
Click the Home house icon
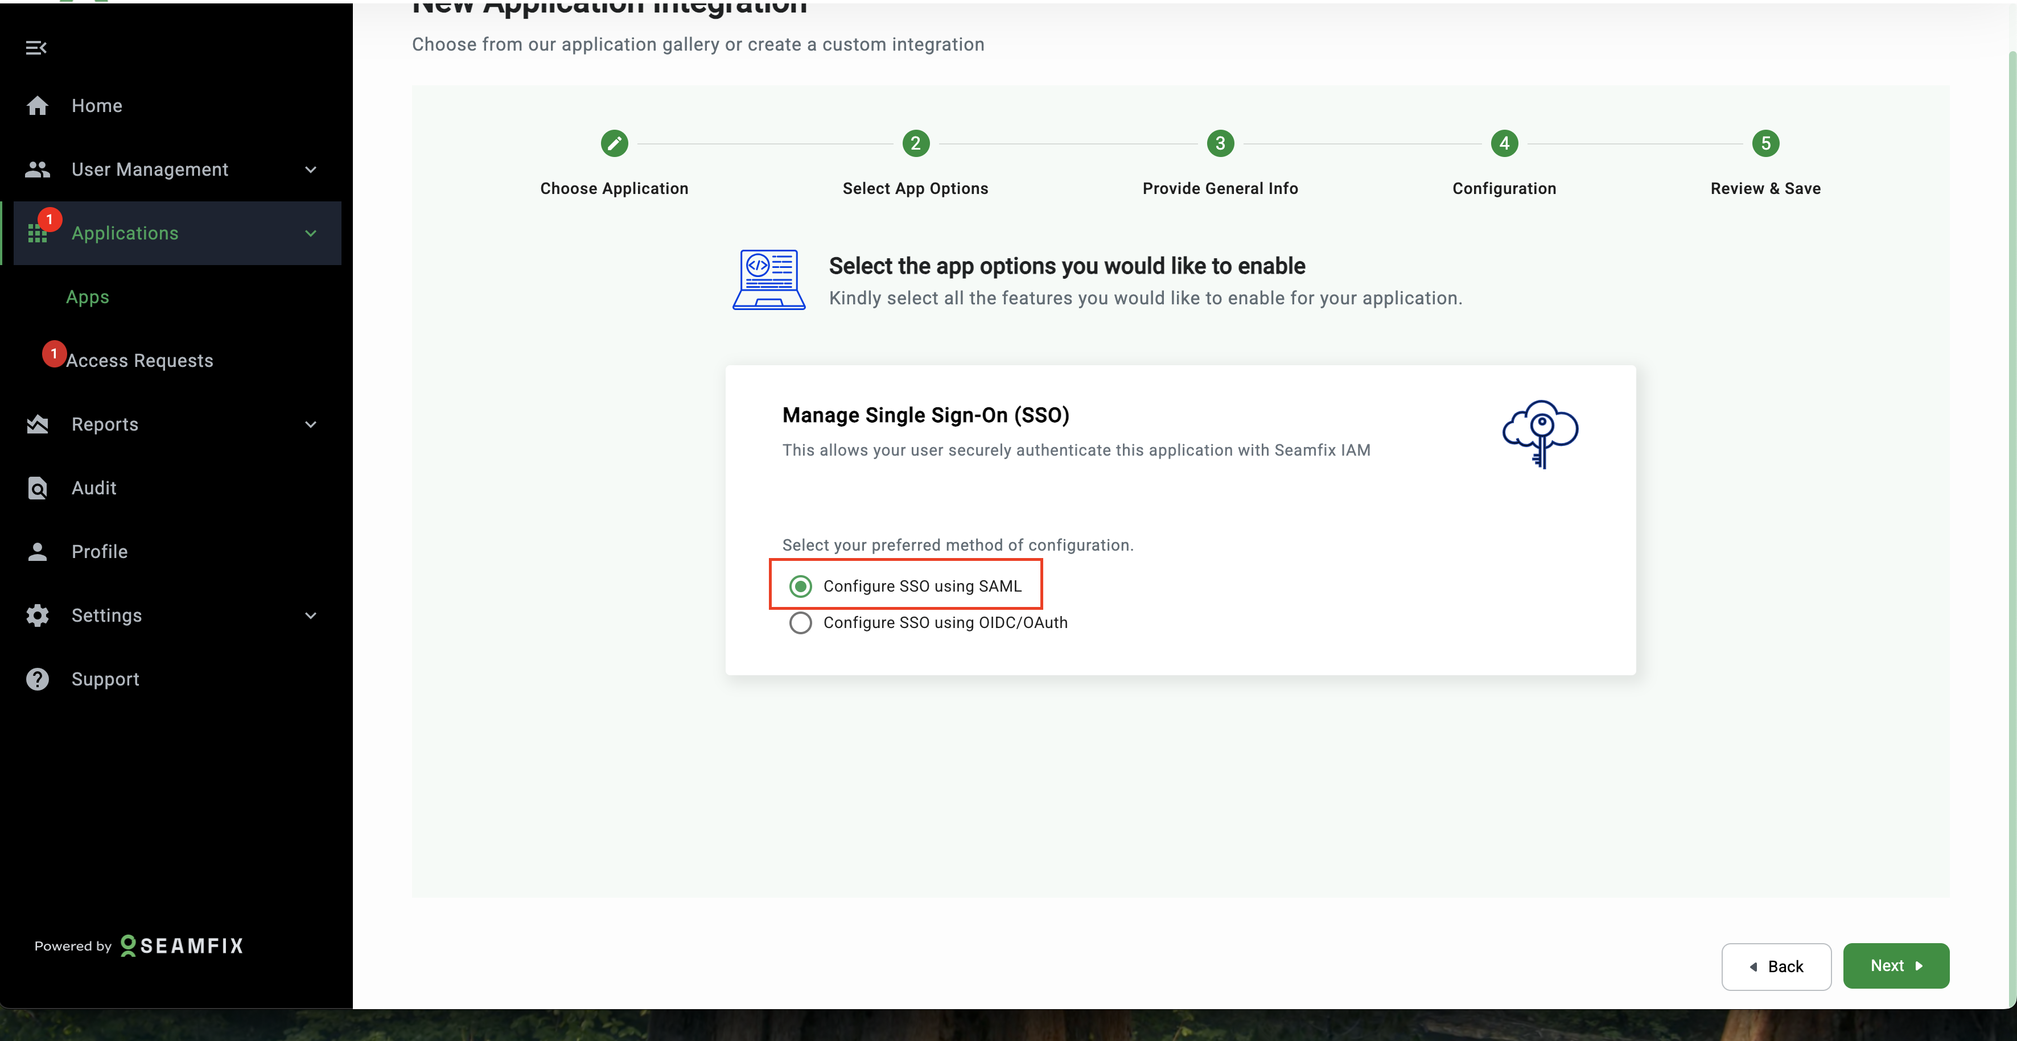[37, 106]
